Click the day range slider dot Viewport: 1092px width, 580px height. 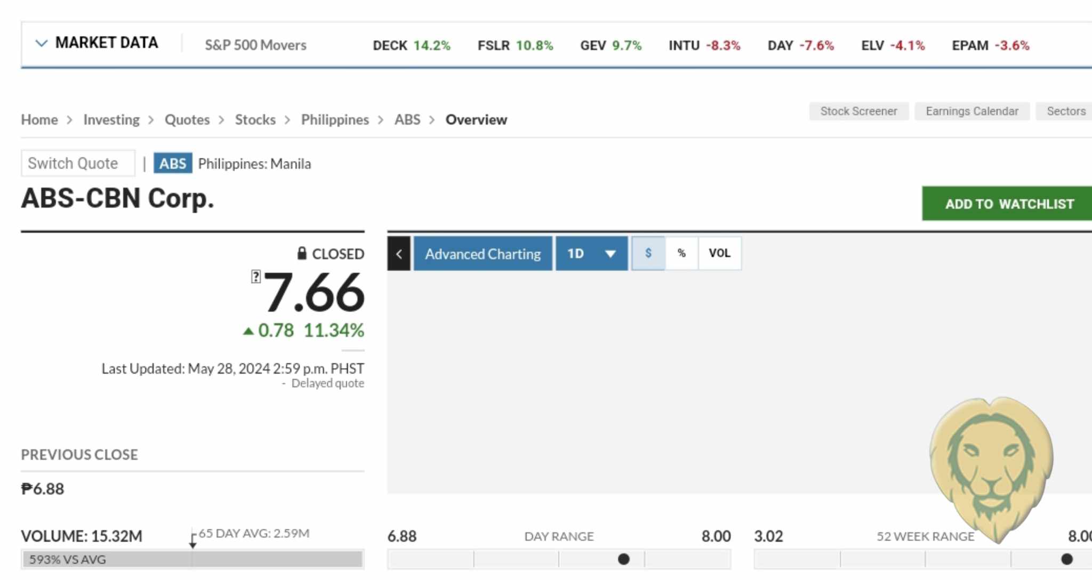click(623, 559)
